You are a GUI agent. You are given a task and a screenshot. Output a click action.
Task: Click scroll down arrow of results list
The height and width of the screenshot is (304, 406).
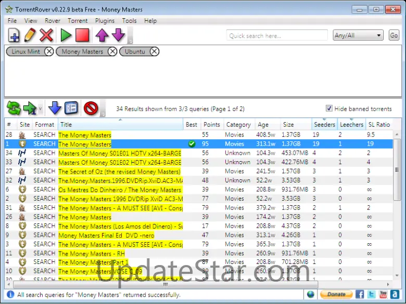click(397, 275)
